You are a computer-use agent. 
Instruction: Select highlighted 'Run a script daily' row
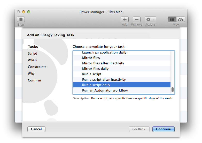(122, 85)
